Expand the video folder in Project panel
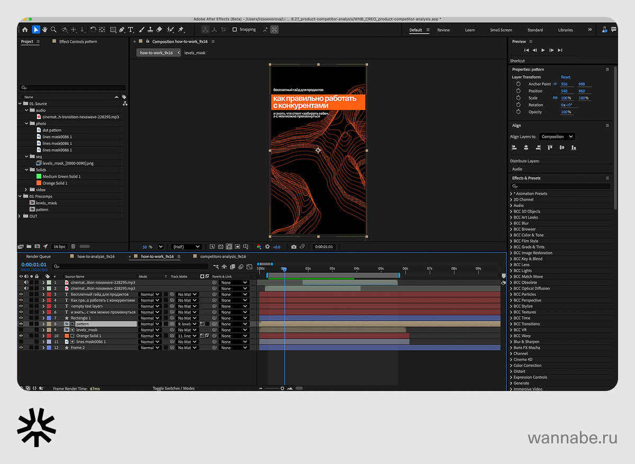The image size is (635, 464). tap(26, 189)
